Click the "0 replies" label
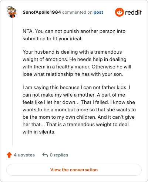Image resolution: width=148 pixels, height=182 pixels. pos(59,155)
